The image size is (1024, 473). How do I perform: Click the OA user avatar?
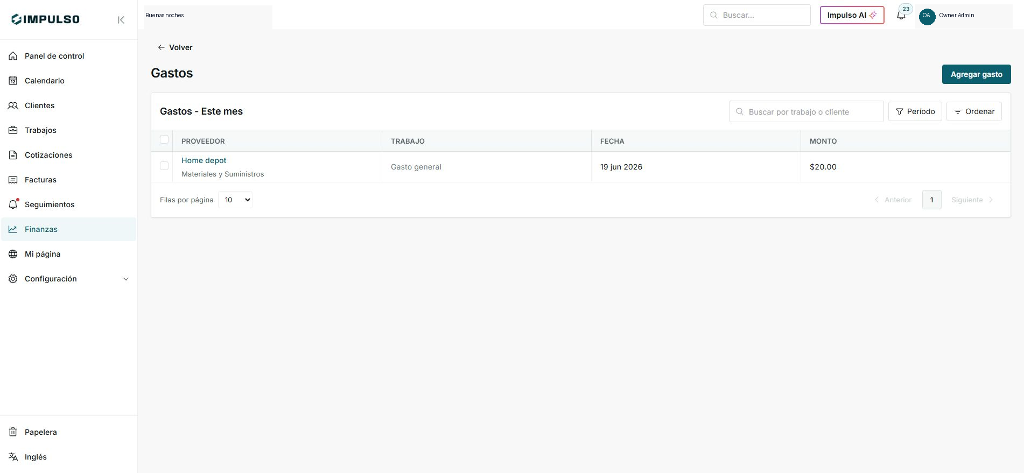pos(927,16)
